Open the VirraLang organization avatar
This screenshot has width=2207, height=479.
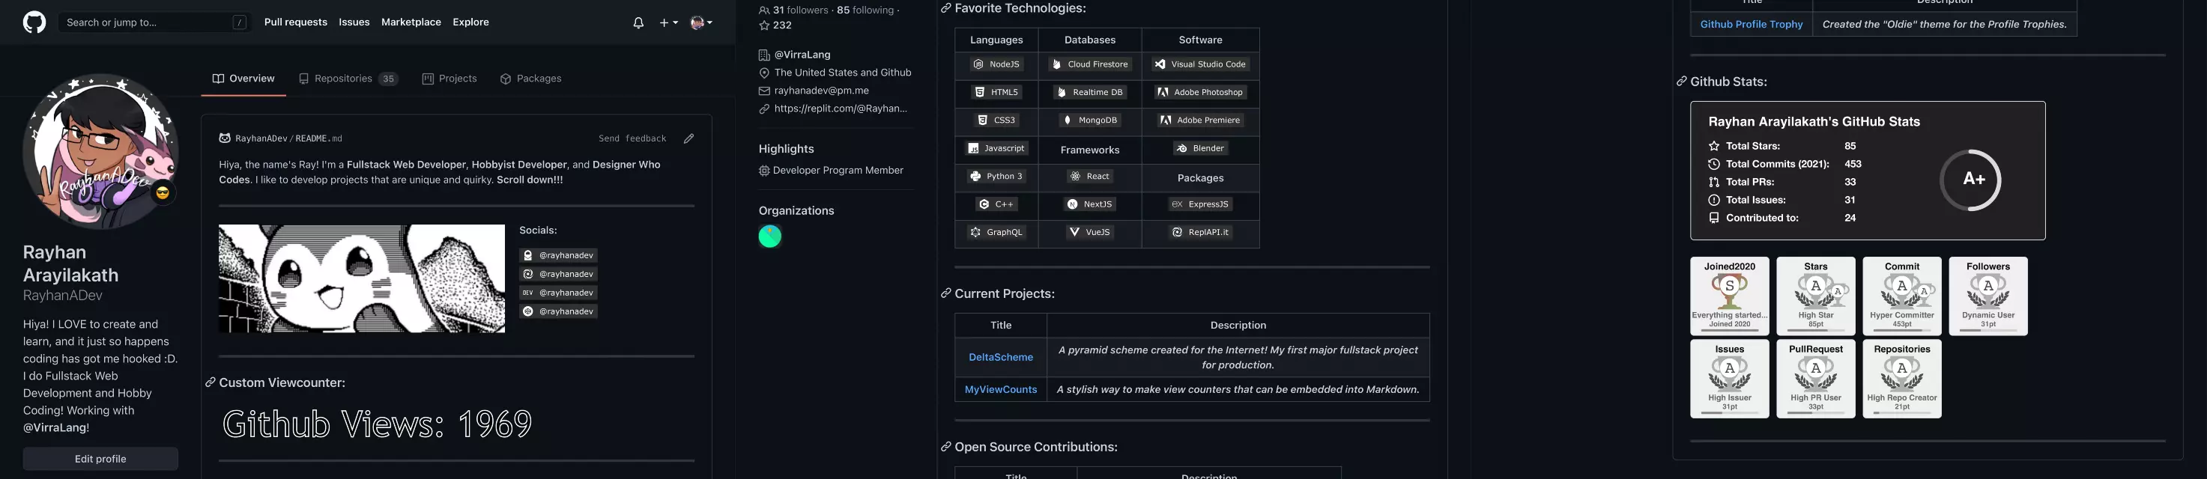coord(770,237)
